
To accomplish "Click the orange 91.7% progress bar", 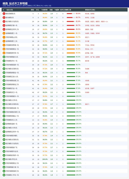I will [71, 37].
